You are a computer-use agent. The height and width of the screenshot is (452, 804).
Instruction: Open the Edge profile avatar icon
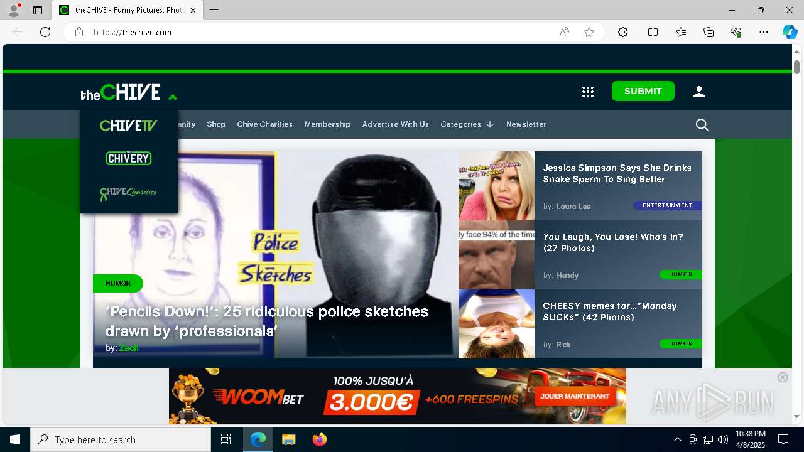[x=13, y=10]
